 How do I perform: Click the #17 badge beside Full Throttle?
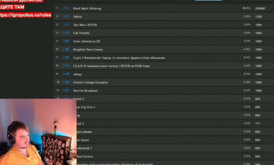point(66,33)
